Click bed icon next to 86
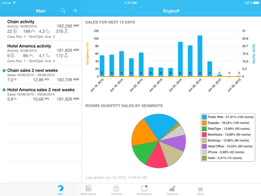This screenshot has width=261, height=196. 31,56
